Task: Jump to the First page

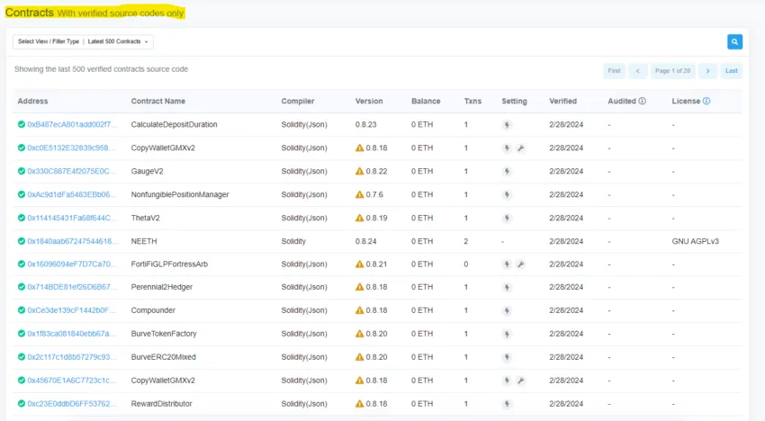Action: 614,70
